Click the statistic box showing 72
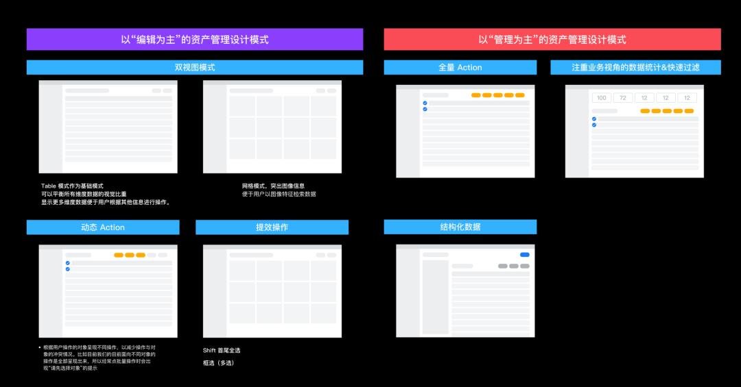This screenshot has width=741, height=387. [x=623, y=98]
